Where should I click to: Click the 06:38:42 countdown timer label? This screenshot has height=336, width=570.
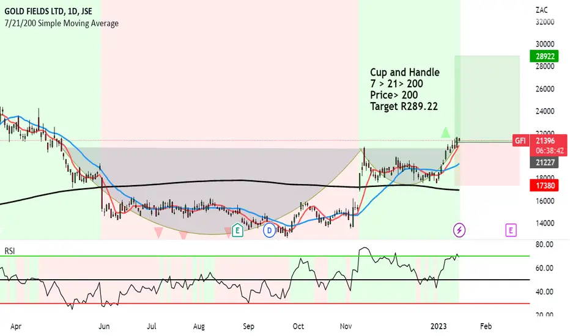pyautogui.click(x=550, y=150)
